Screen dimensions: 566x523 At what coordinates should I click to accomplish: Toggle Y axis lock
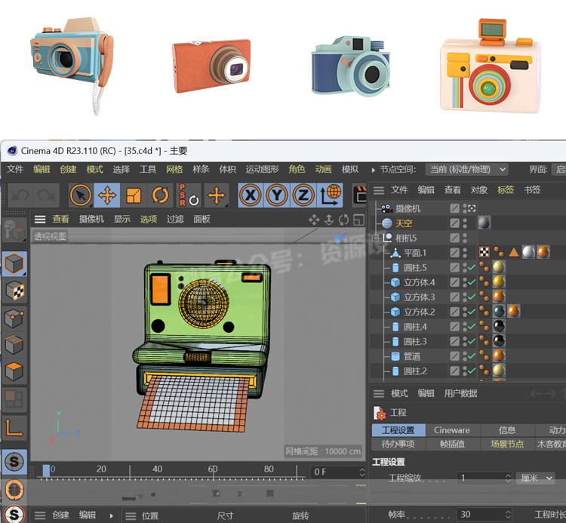(277, 195)
